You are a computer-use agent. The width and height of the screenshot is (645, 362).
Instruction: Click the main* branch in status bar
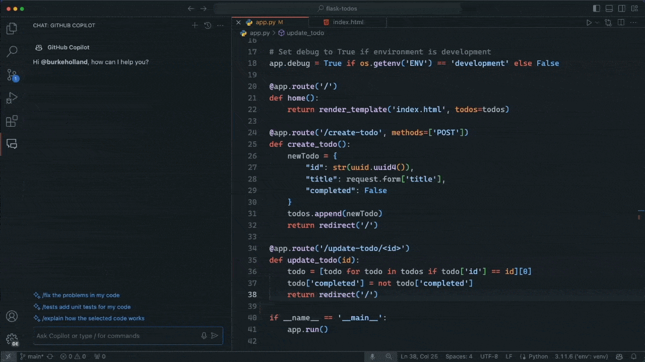(x=31, y=356)
